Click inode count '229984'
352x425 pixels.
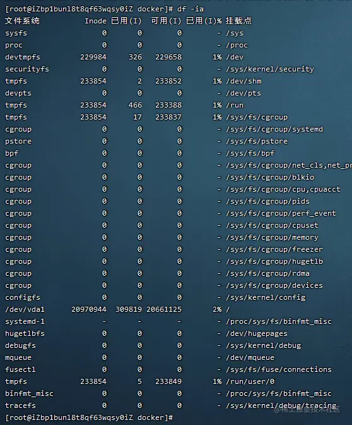[x=93, y=57]
